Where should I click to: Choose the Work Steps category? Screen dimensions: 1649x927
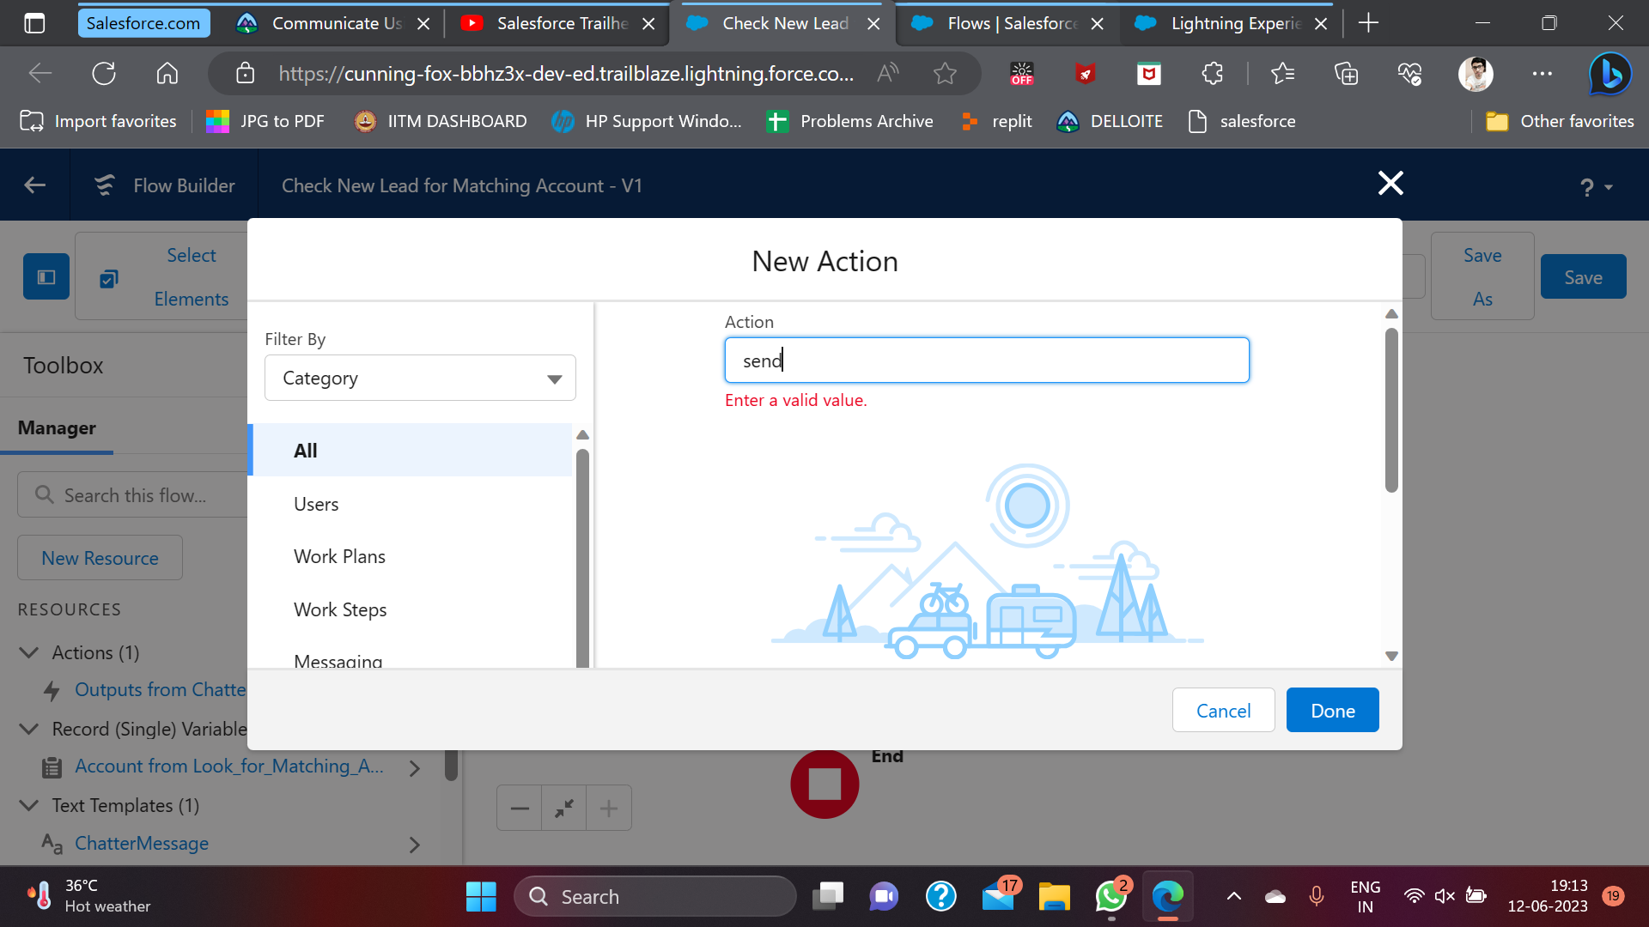(x=340, y=610)
